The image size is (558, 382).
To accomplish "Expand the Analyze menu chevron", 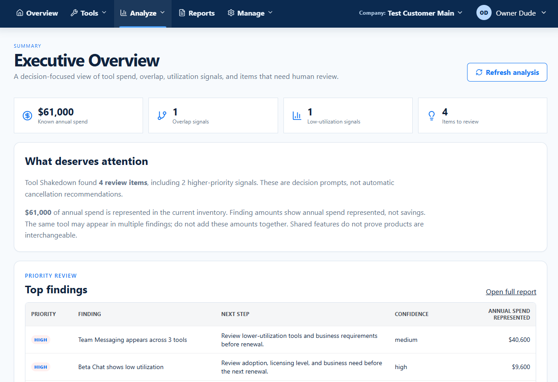I will (x=162, y=12).
